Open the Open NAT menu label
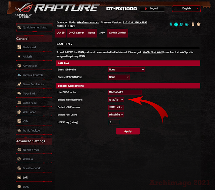 click(x=29, y=94)
